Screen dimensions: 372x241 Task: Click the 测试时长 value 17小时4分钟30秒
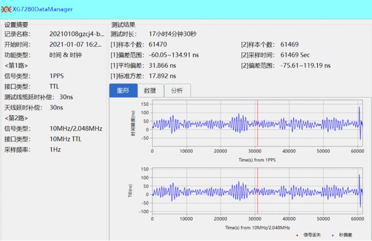pyautogui.click(x=173, y=34)
